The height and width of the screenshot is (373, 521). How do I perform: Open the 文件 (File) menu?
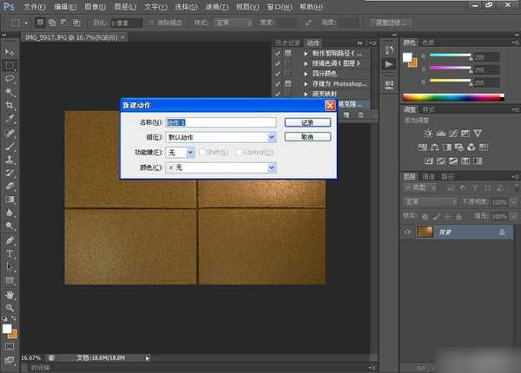coord(35,6)
